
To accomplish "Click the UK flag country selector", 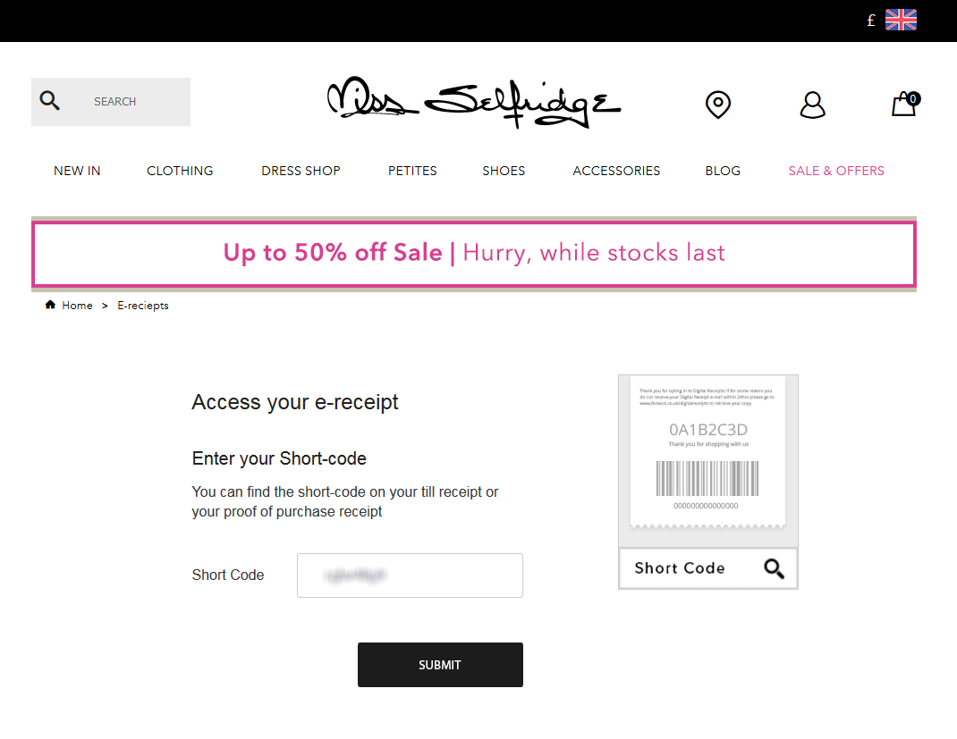I will 901,20.
